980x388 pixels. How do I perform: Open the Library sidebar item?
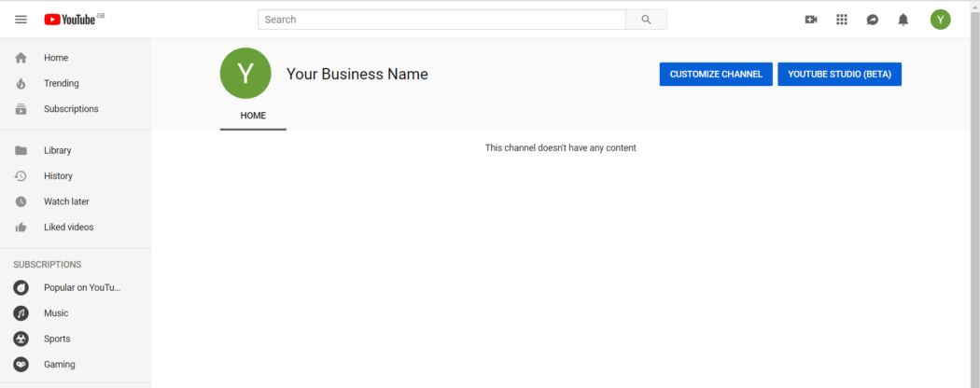tap(58, 150)
